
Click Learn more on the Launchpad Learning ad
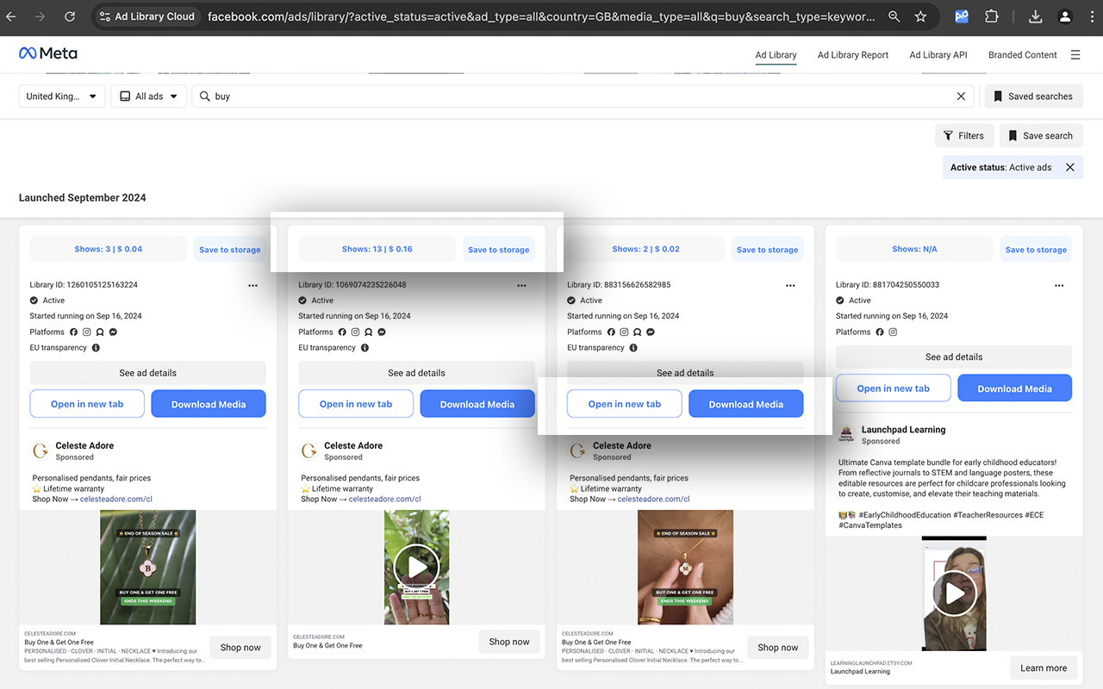click(x=1044, y=667)
